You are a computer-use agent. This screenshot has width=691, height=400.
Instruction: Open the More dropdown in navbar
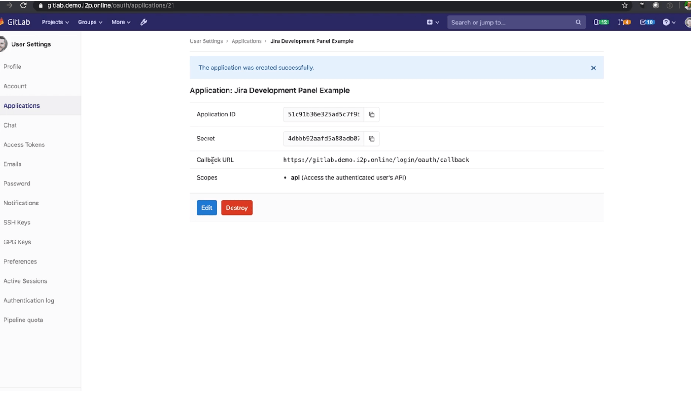tap(121, 22)
